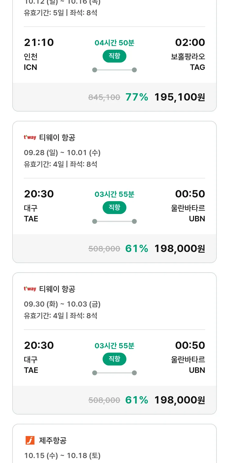Click the 77% discount label
Image resolution: width=229 pixels, height=463 pixels.
point(136,97)
